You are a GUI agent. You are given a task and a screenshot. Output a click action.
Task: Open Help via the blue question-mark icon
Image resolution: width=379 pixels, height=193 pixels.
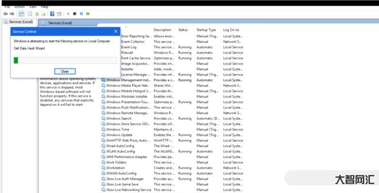click(x=52, y=14)
